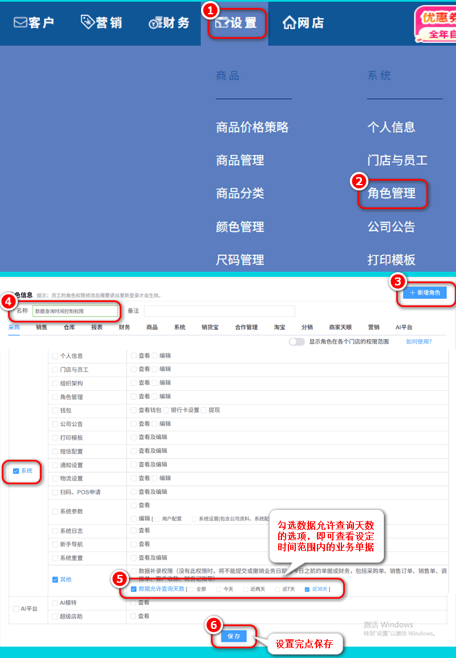Check the 近7天 query days option
Screen dimensions: 456x658
tap(278, 590)
